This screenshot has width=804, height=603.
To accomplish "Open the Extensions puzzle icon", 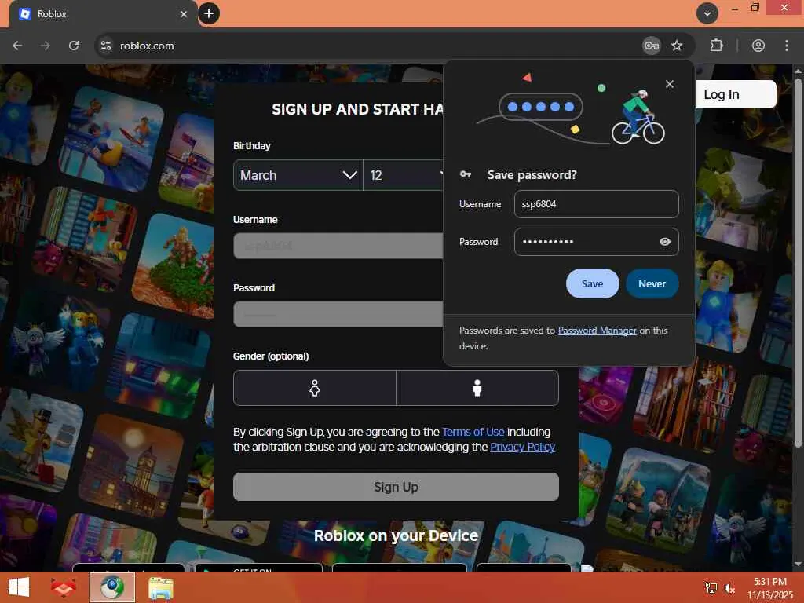I will pyautogui.click(x=716, y=46).
